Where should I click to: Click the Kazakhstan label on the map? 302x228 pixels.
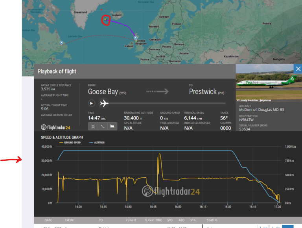pos(231,57)
